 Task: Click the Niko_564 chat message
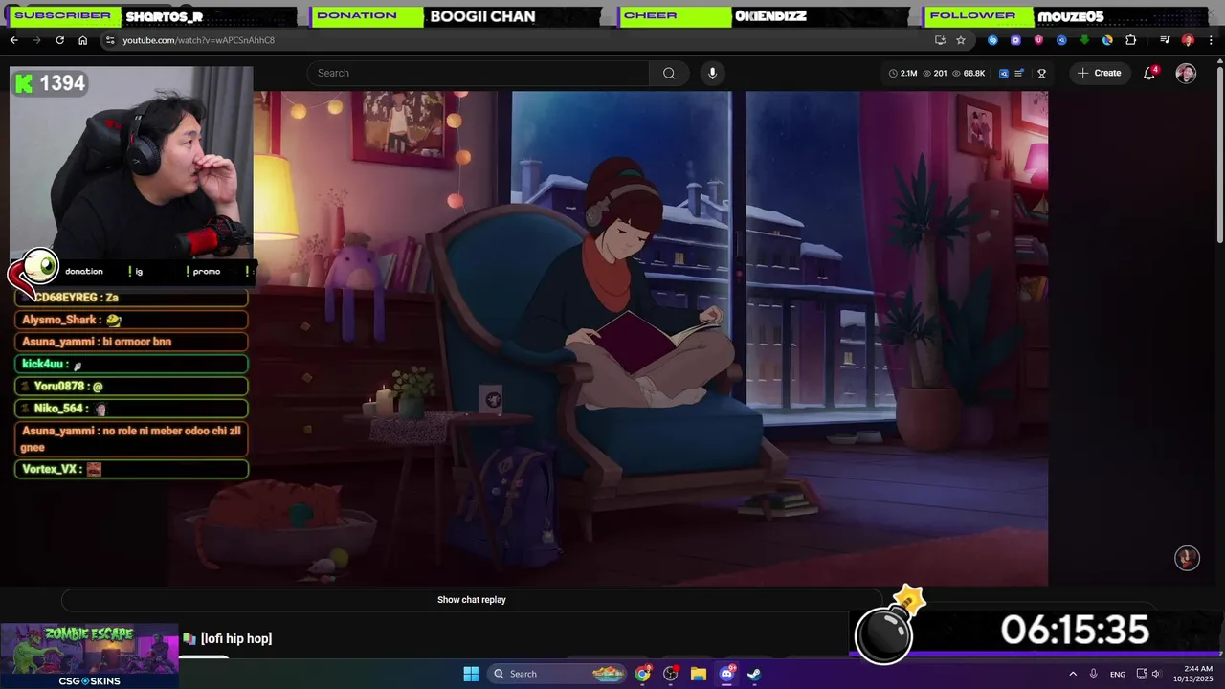[132, 409]
